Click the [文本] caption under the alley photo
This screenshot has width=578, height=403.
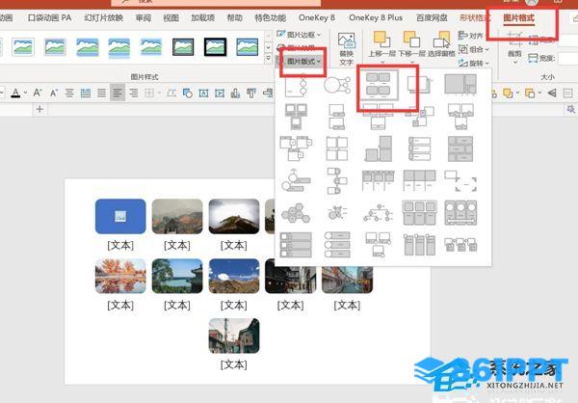point(234,364)
